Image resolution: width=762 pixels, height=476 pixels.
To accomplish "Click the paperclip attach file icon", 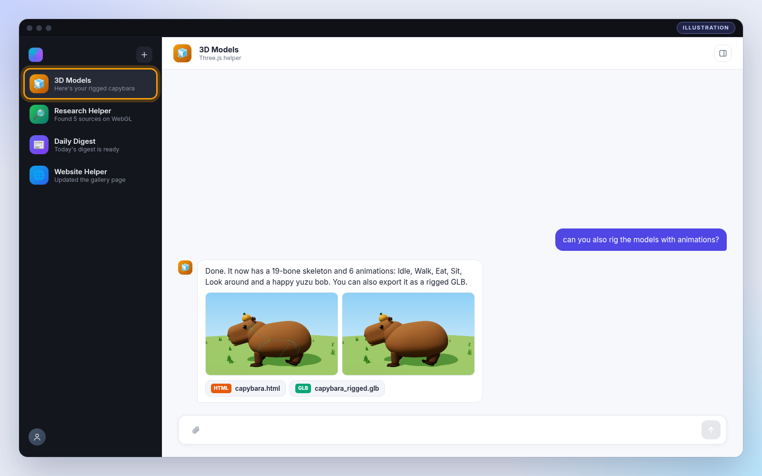I will click(x=196, y=430).
